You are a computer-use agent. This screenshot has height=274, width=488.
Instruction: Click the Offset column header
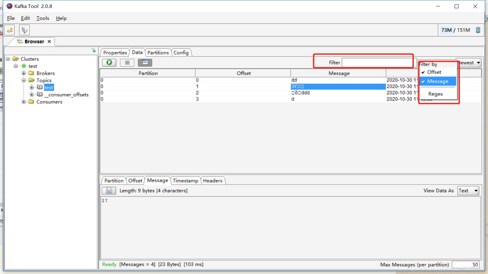[244, 73]
